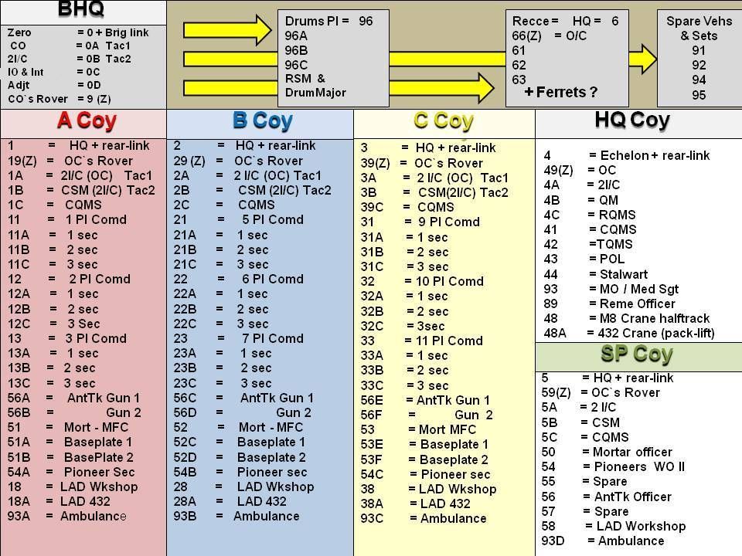The width and height of the screenshot is (742, 556).
Task: Select row '33 = 11 Pl Comd'
Action: [422, 341]
